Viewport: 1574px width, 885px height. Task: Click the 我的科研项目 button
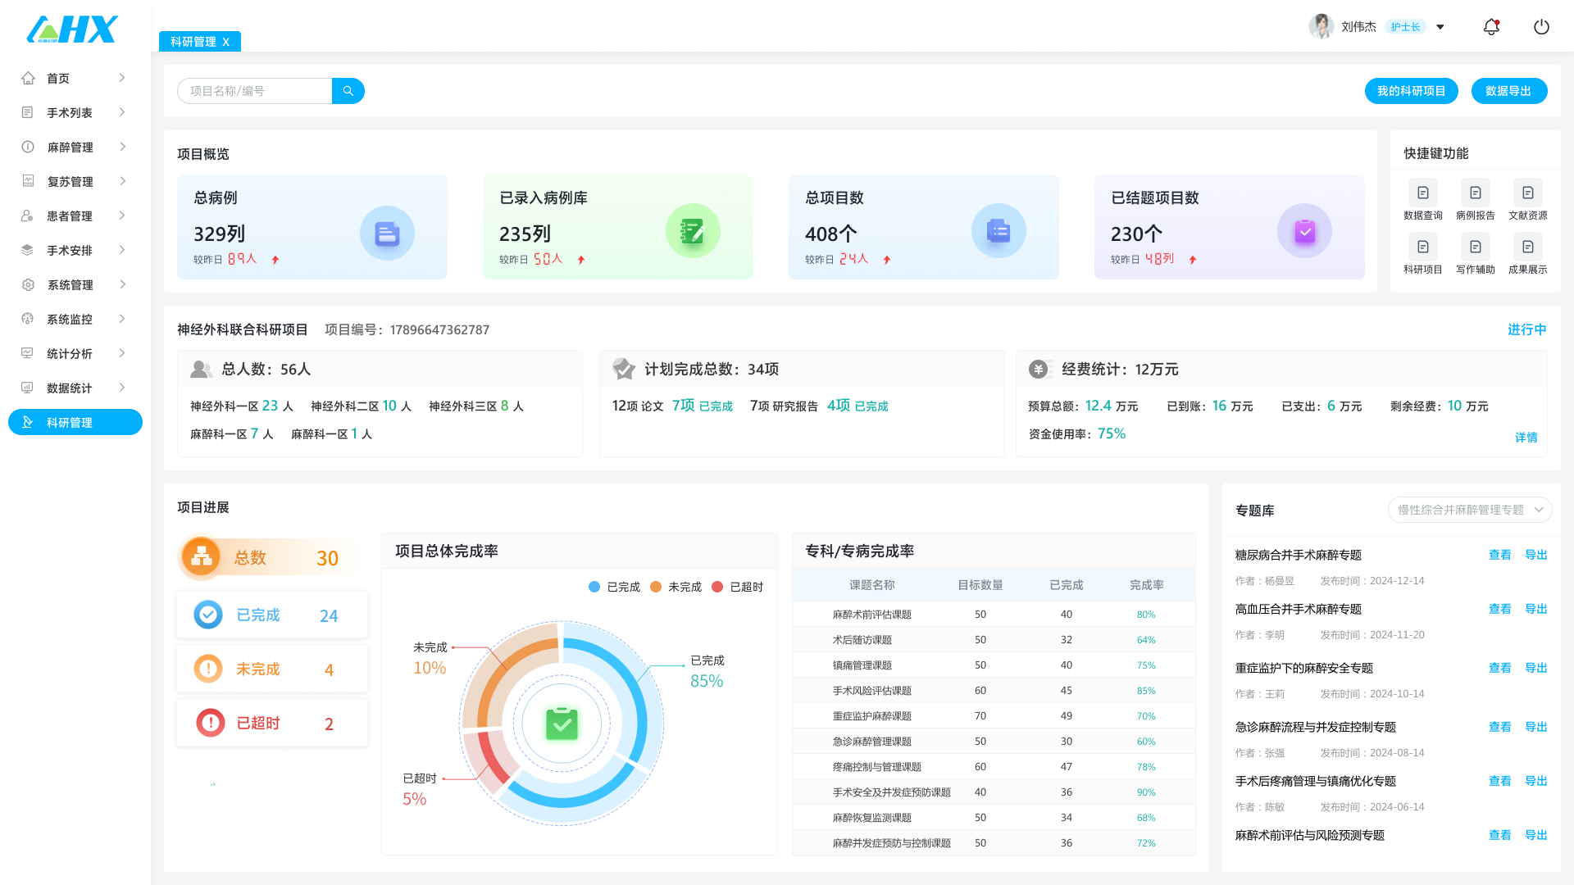tap(1411, 91)
